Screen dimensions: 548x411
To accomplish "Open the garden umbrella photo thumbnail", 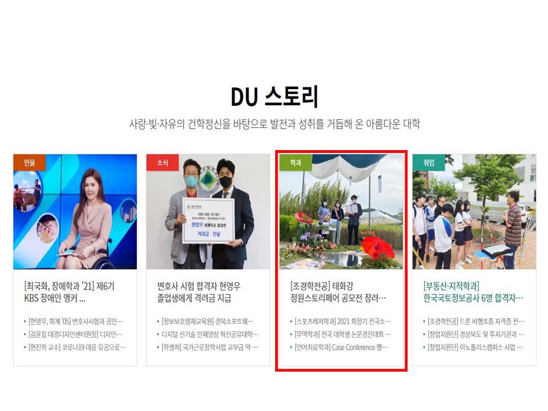I will pyautogui.click(x=341, y=212).
